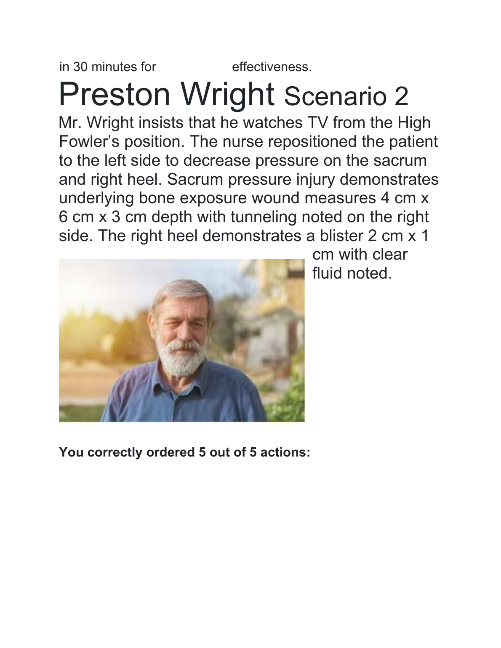Click the bold "You correctly ordered" line
The image size is (501, 648).
point(184,452)
